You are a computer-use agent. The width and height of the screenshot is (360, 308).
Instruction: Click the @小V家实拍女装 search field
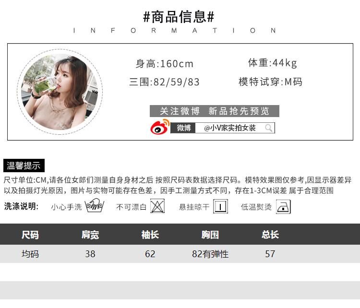(x=235, y=128)
